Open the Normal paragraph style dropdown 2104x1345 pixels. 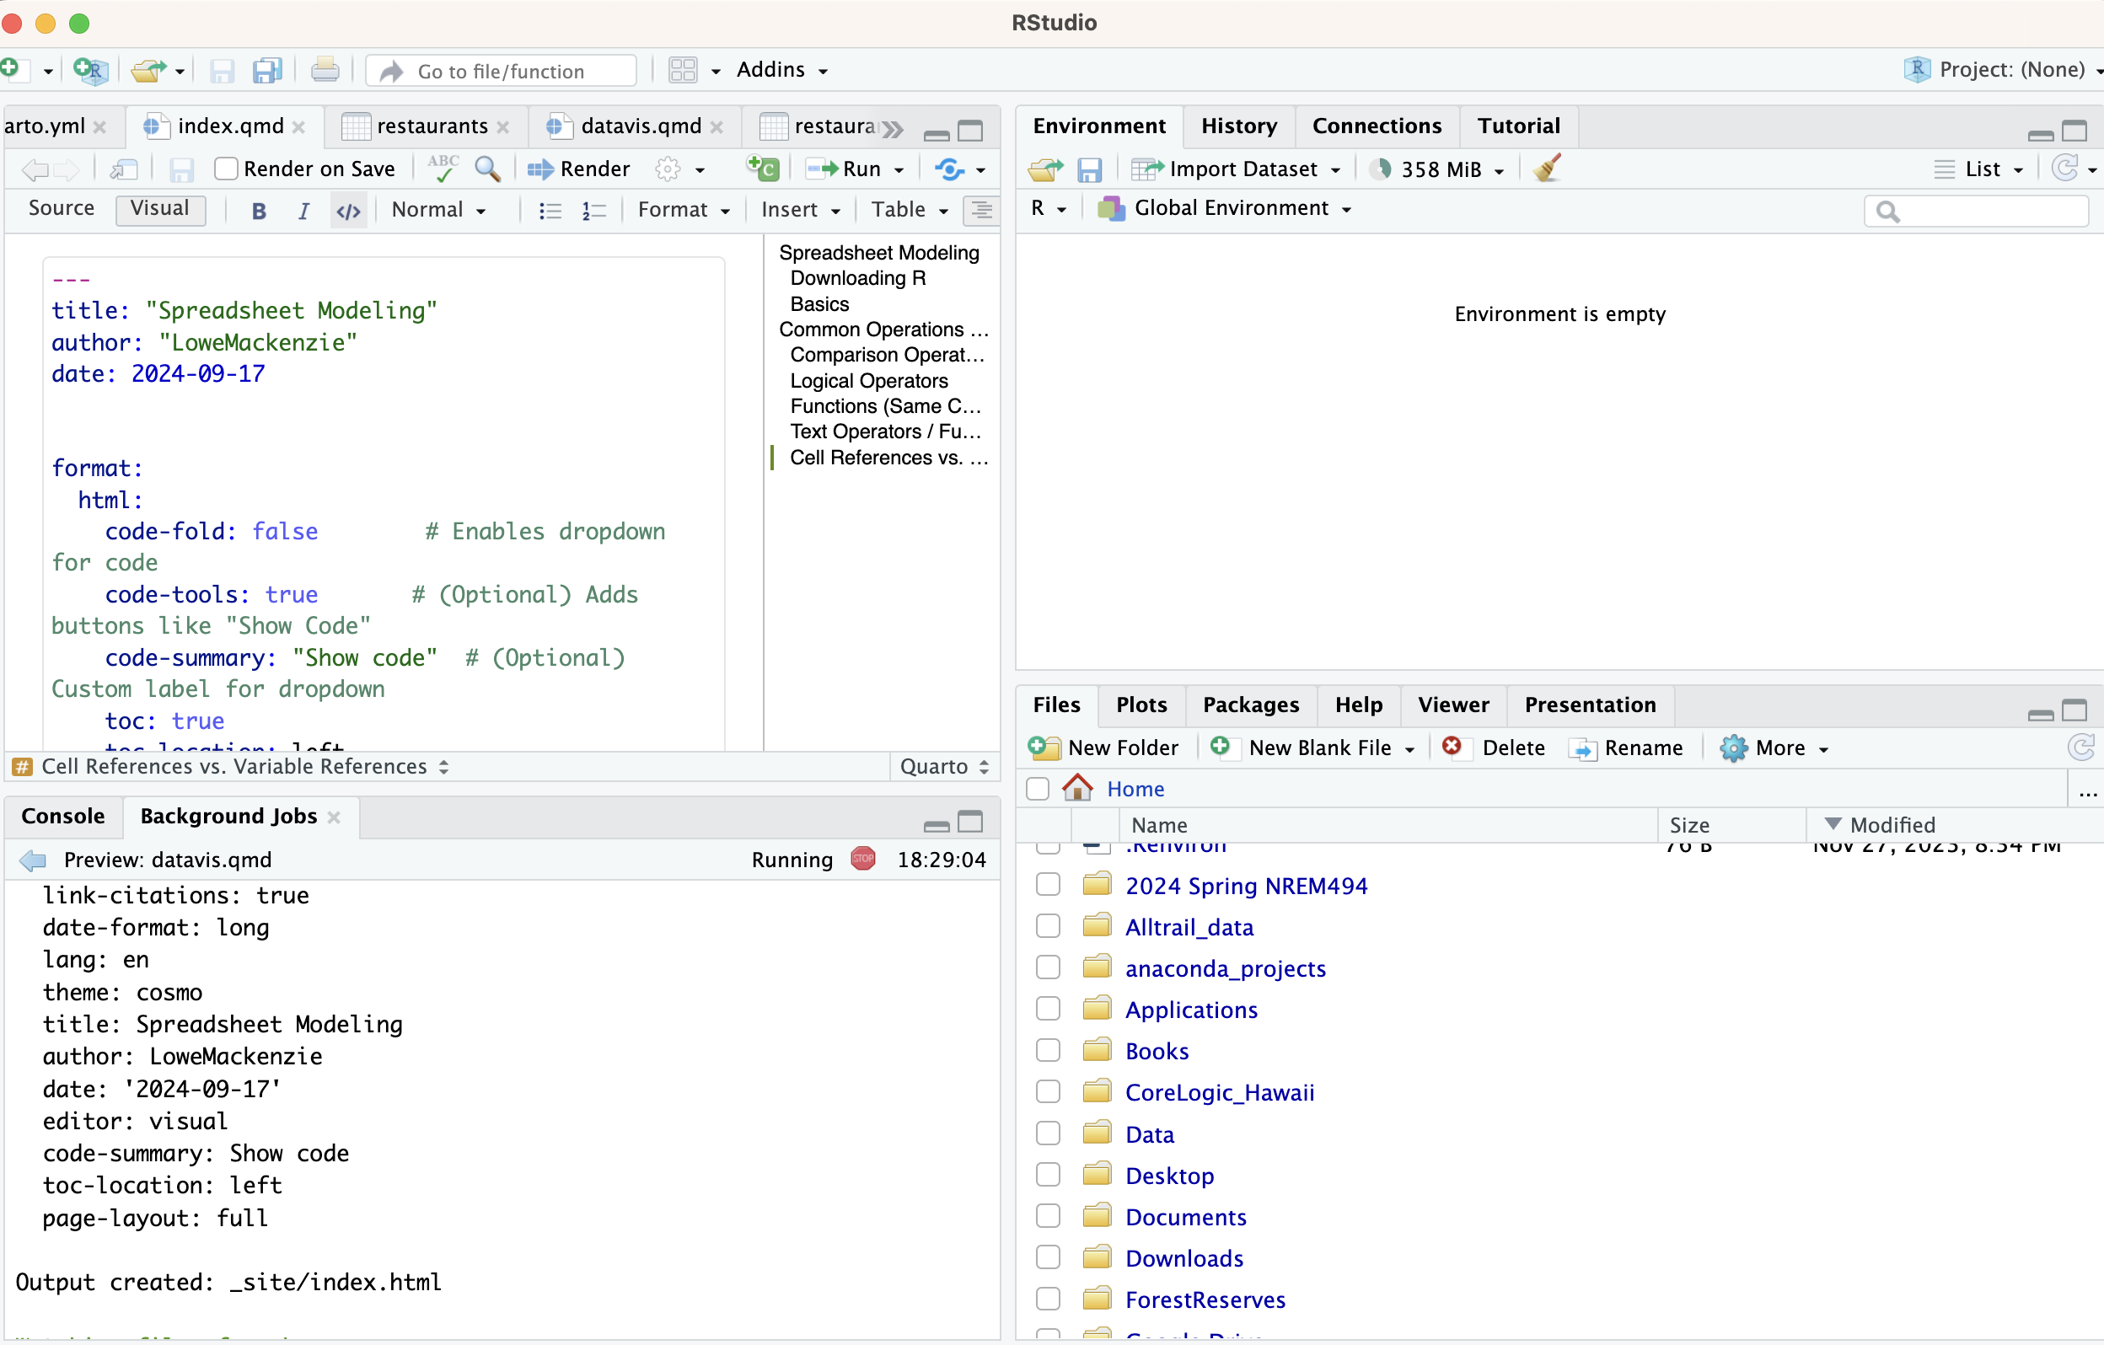pyautogui.click(x=438, y=211)
